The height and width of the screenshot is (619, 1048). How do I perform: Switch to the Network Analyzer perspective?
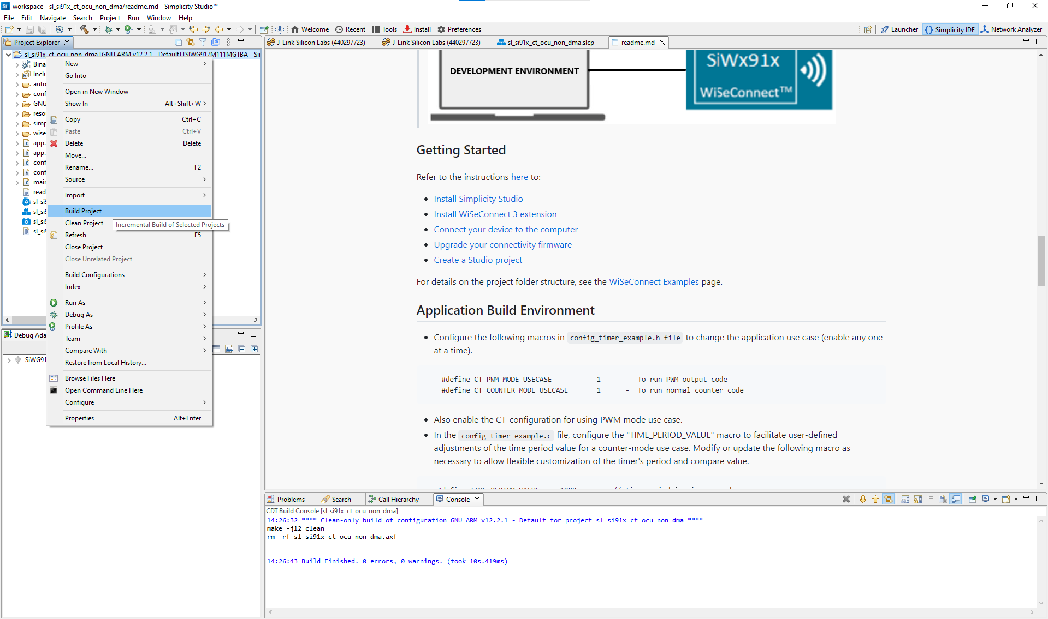click(x=1011, y=29)
